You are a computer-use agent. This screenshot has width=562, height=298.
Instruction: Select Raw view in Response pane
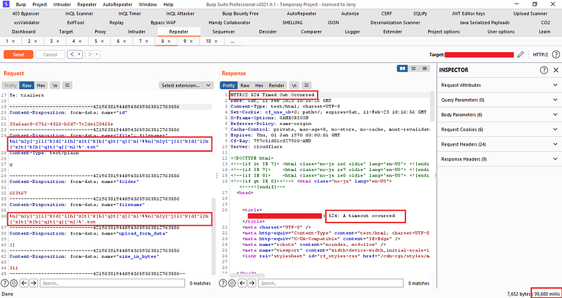click(245, 86)
